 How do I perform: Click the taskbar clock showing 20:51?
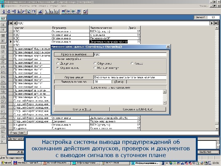tap(215, 163)
